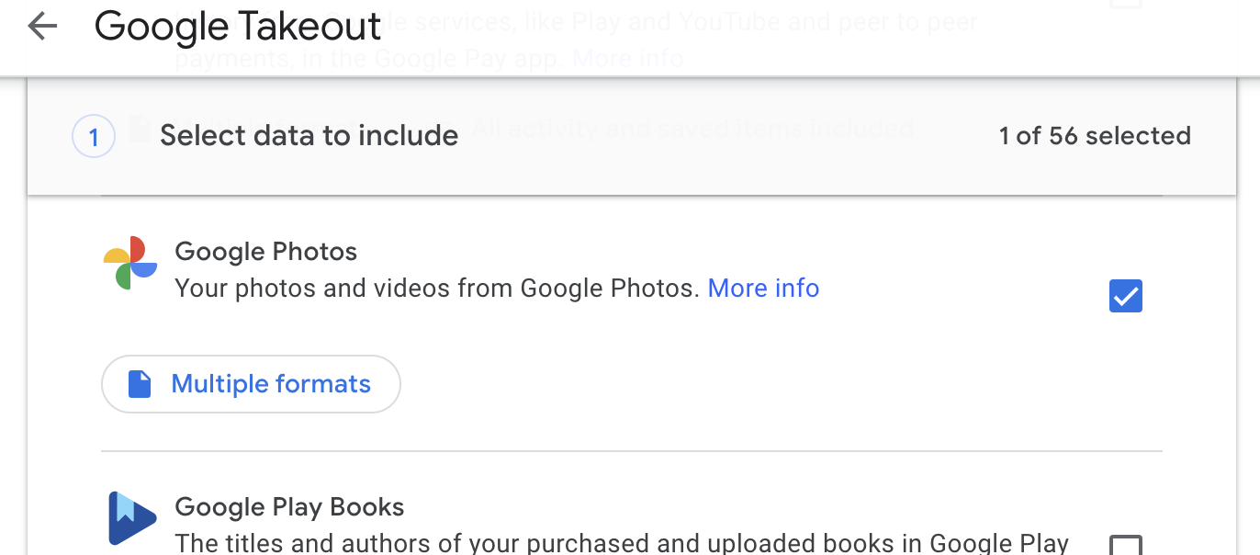The image size is (1260, 555).
Task: Click the blue file icon inside Multiple formats
Action: 139,383
